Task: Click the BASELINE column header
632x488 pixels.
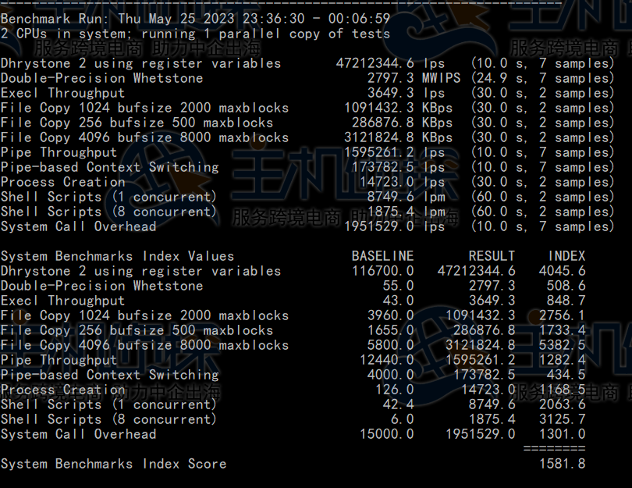Action: (382, 256)
